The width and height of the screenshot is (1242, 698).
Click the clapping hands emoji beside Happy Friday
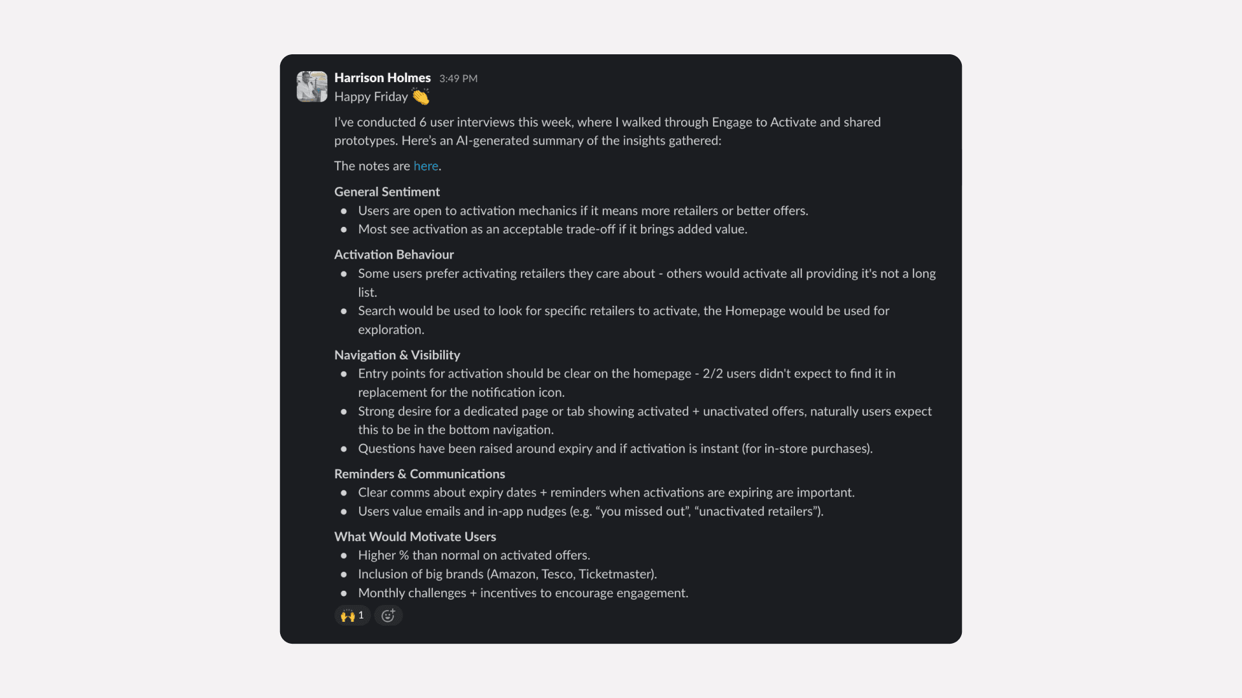pos(419,96)
